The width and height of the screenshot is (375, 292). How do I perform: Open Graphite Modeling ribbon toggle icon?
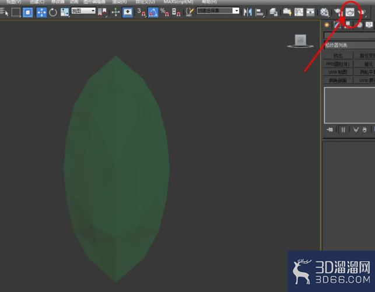coord(287,12)
